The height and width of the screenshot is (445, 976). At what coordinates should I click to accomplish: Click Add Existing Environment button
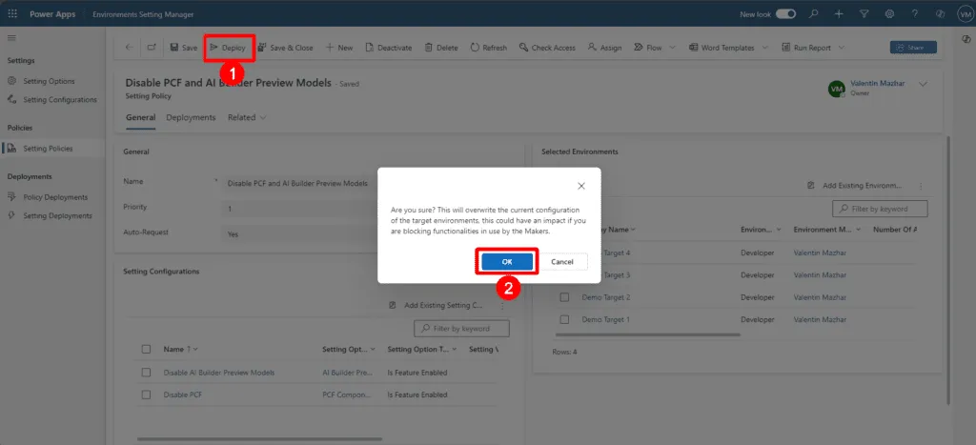click(855, 186)
